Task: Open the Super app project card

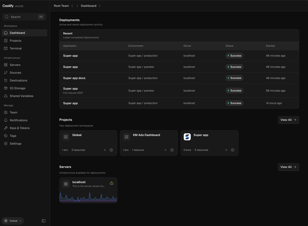Action: [209, 143]
